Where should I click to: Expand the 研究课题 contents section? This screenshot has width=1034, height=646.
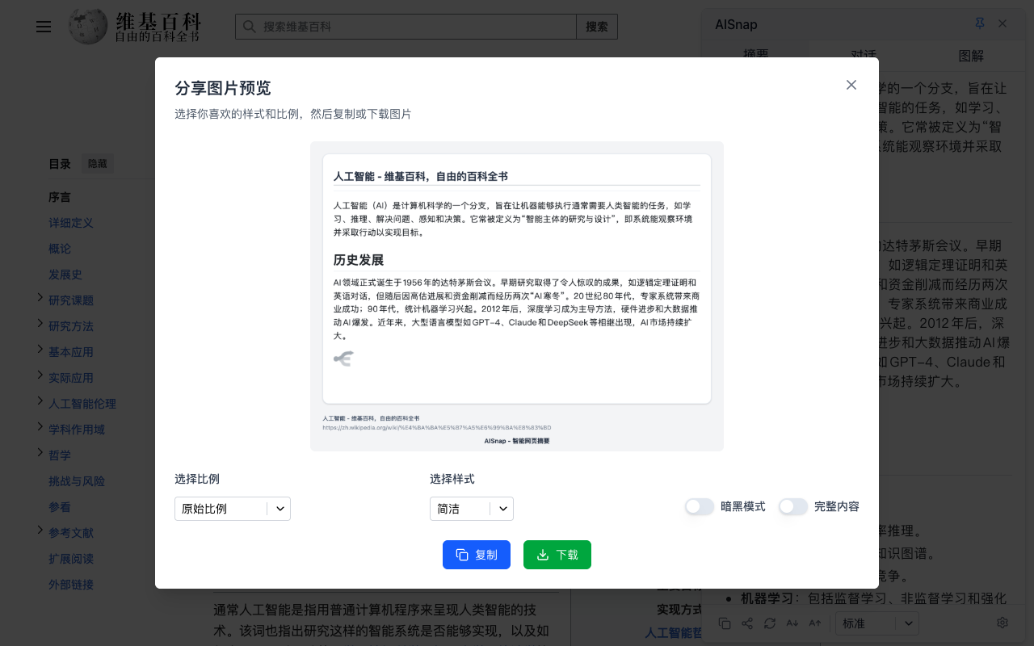coord(40,299)
